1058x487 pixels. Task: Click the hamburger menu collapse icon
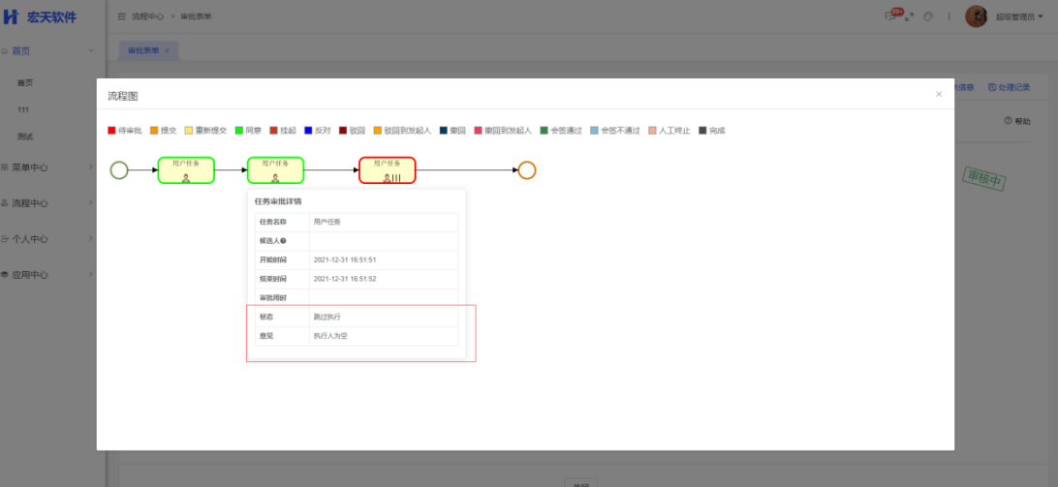(121, 16)
